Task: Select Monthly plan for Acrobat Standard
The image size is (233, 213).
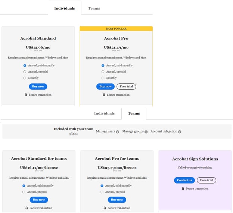Action: [x=25, y=78]
